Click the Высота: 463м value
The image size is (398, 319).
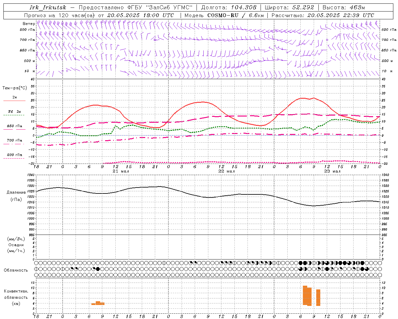coord(344,7)
